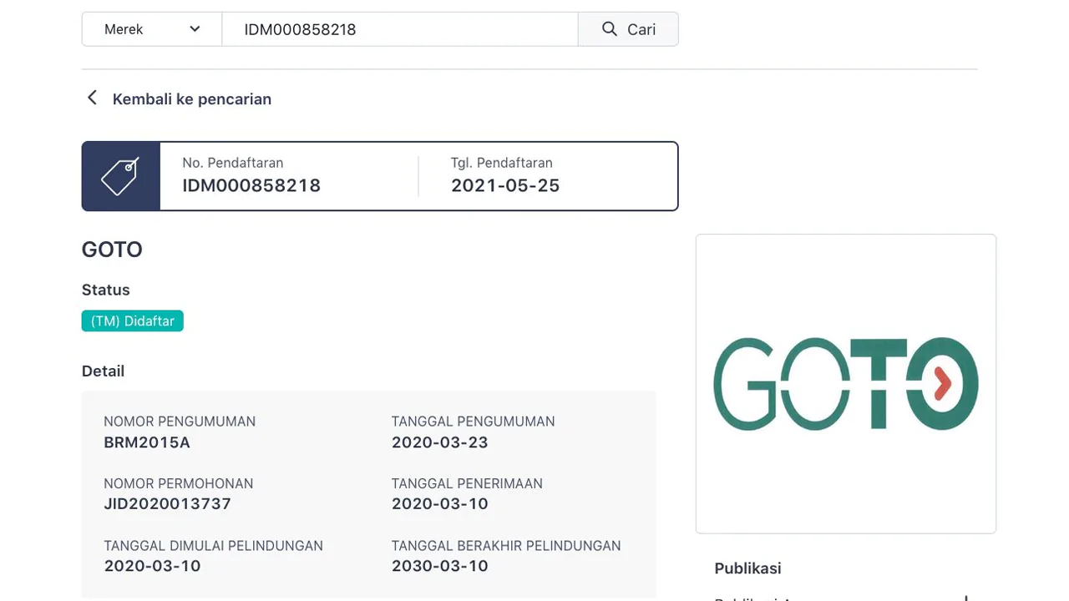Click the NOMOR PENGUMUMAN value BRM2015A
Viewport: 1069px width, 601px height.
[x=147, y=442]
